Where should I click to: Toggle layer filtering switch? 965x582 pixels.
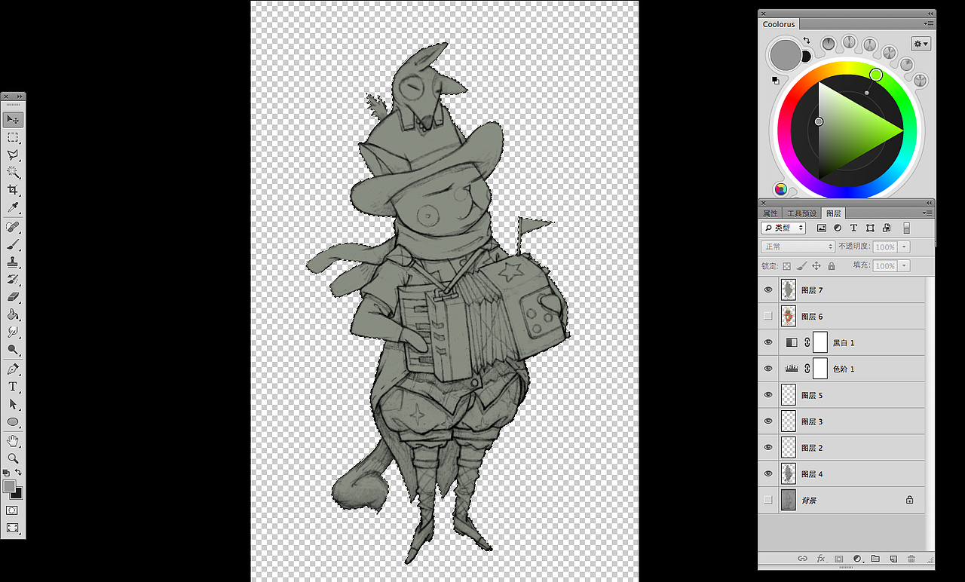coord(906,228)
